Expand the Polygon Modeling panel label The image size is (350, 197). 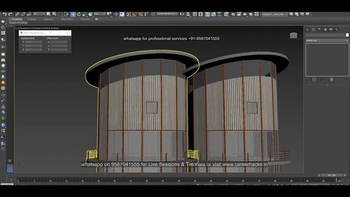pos(18,23)
